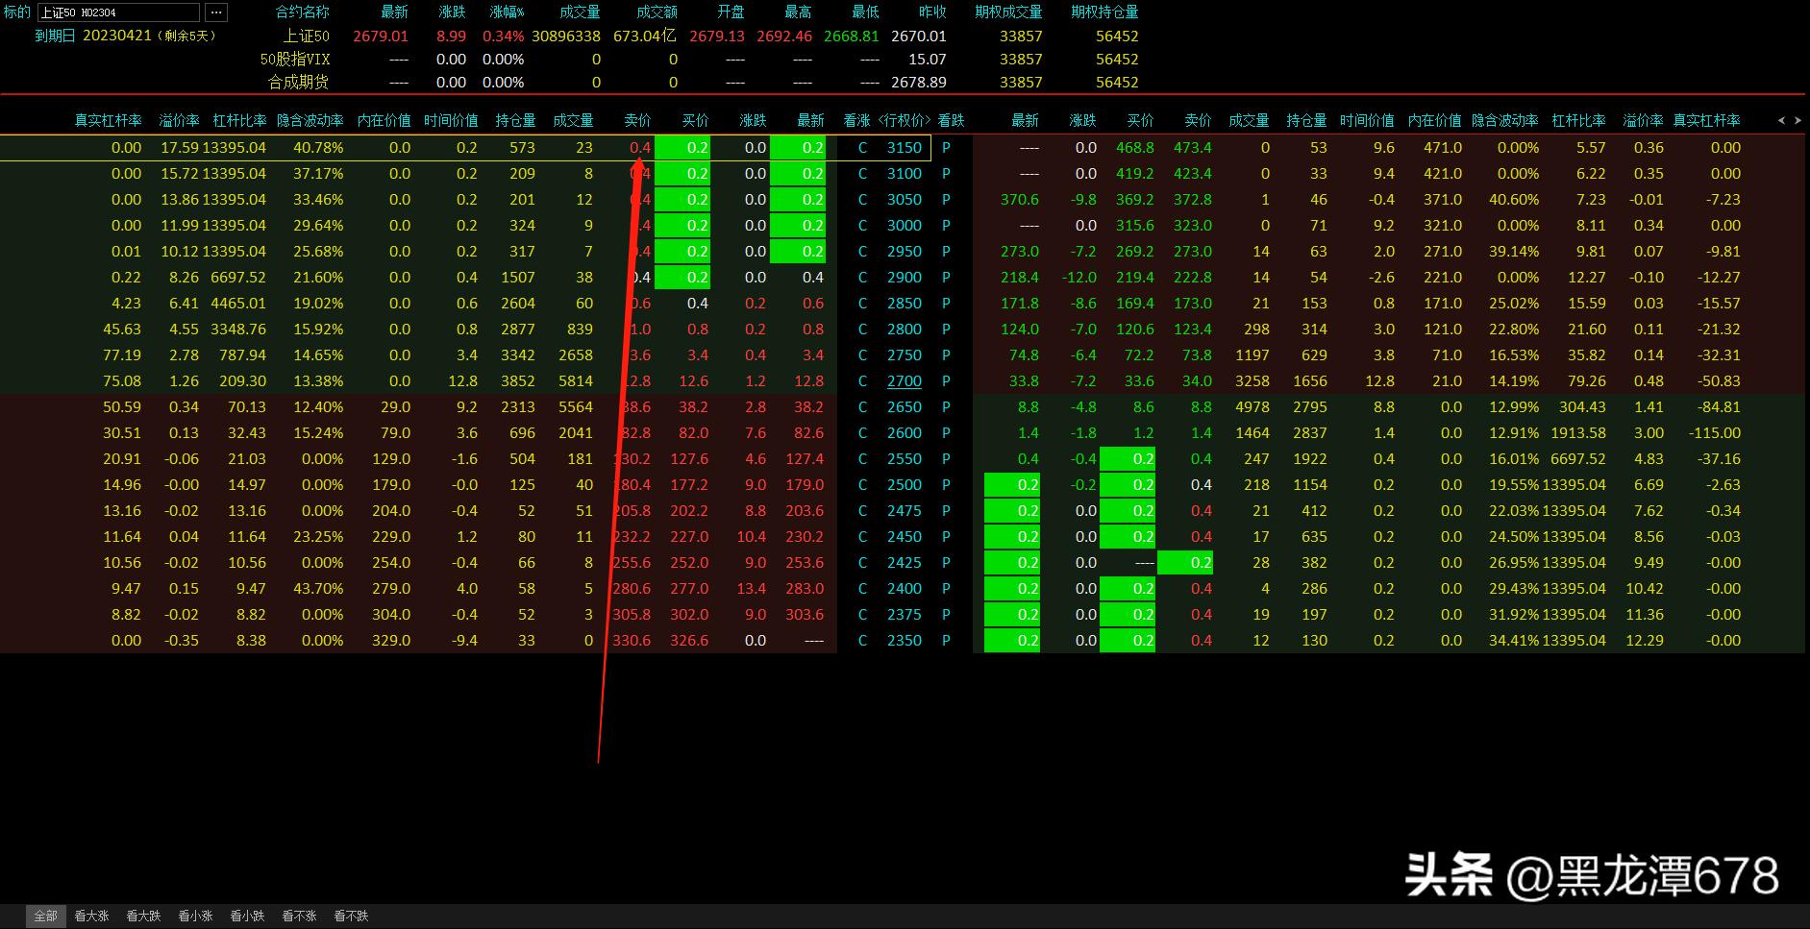Open the ellipsis button beside the underlying field

pyautogui.click(x=216, y=12)
